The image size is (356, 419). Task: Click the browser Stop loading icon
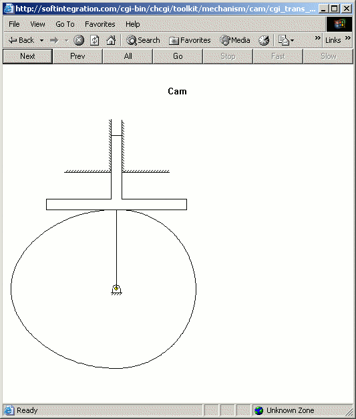tap(79, 40)
